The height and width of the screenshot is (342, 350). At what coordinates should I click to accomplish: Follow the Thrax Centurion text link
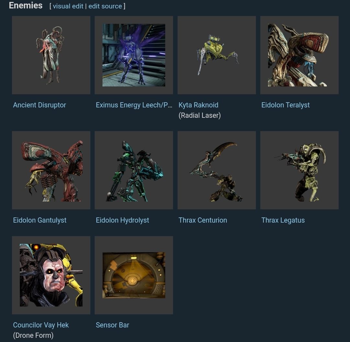[x=203, y=220]
